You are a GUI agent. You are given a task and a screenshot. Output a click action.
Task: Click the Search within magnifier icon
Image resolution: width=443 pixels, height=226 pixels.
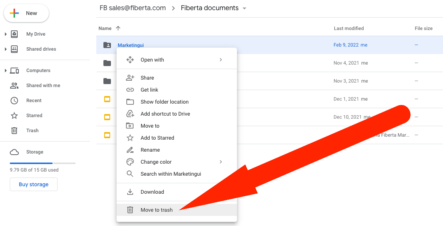[130, 174]
